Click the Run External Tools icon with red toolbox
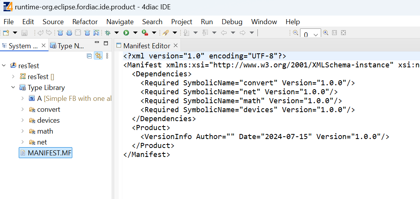Viewport: 420px width, 199px height. (145, 33)
